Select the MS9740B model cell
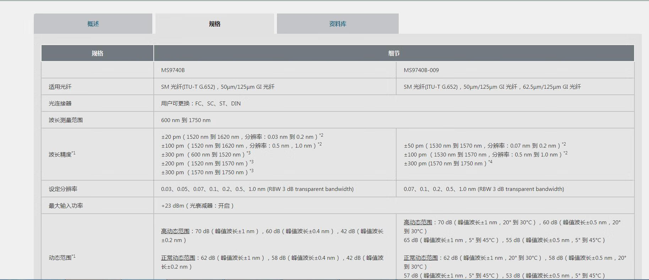The height and width of the screenshot is (280, 649). coord(275,70)
